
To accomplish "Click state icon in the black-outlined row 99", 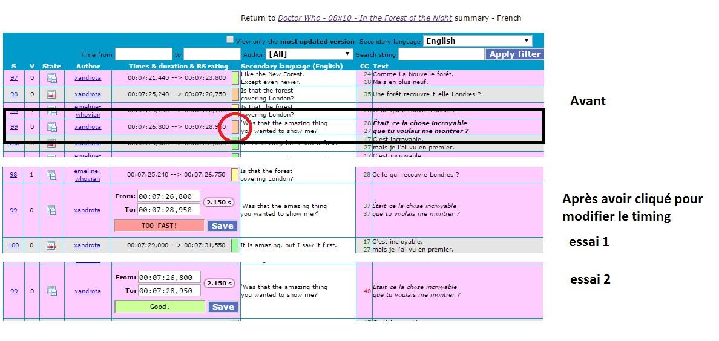I will click(x=51, y=127).
